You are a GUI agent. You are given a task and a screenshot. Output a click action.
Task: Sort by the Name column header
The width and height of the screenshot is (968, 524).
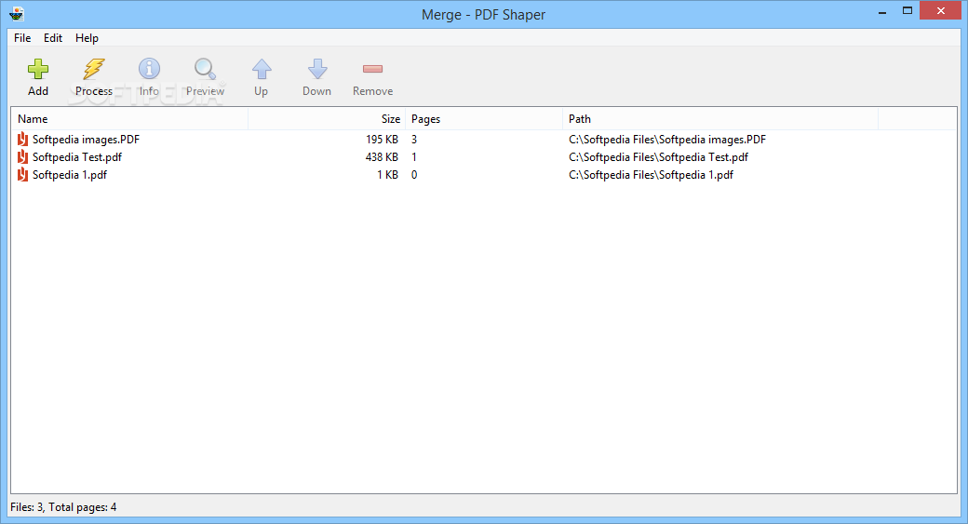[129, 119]
